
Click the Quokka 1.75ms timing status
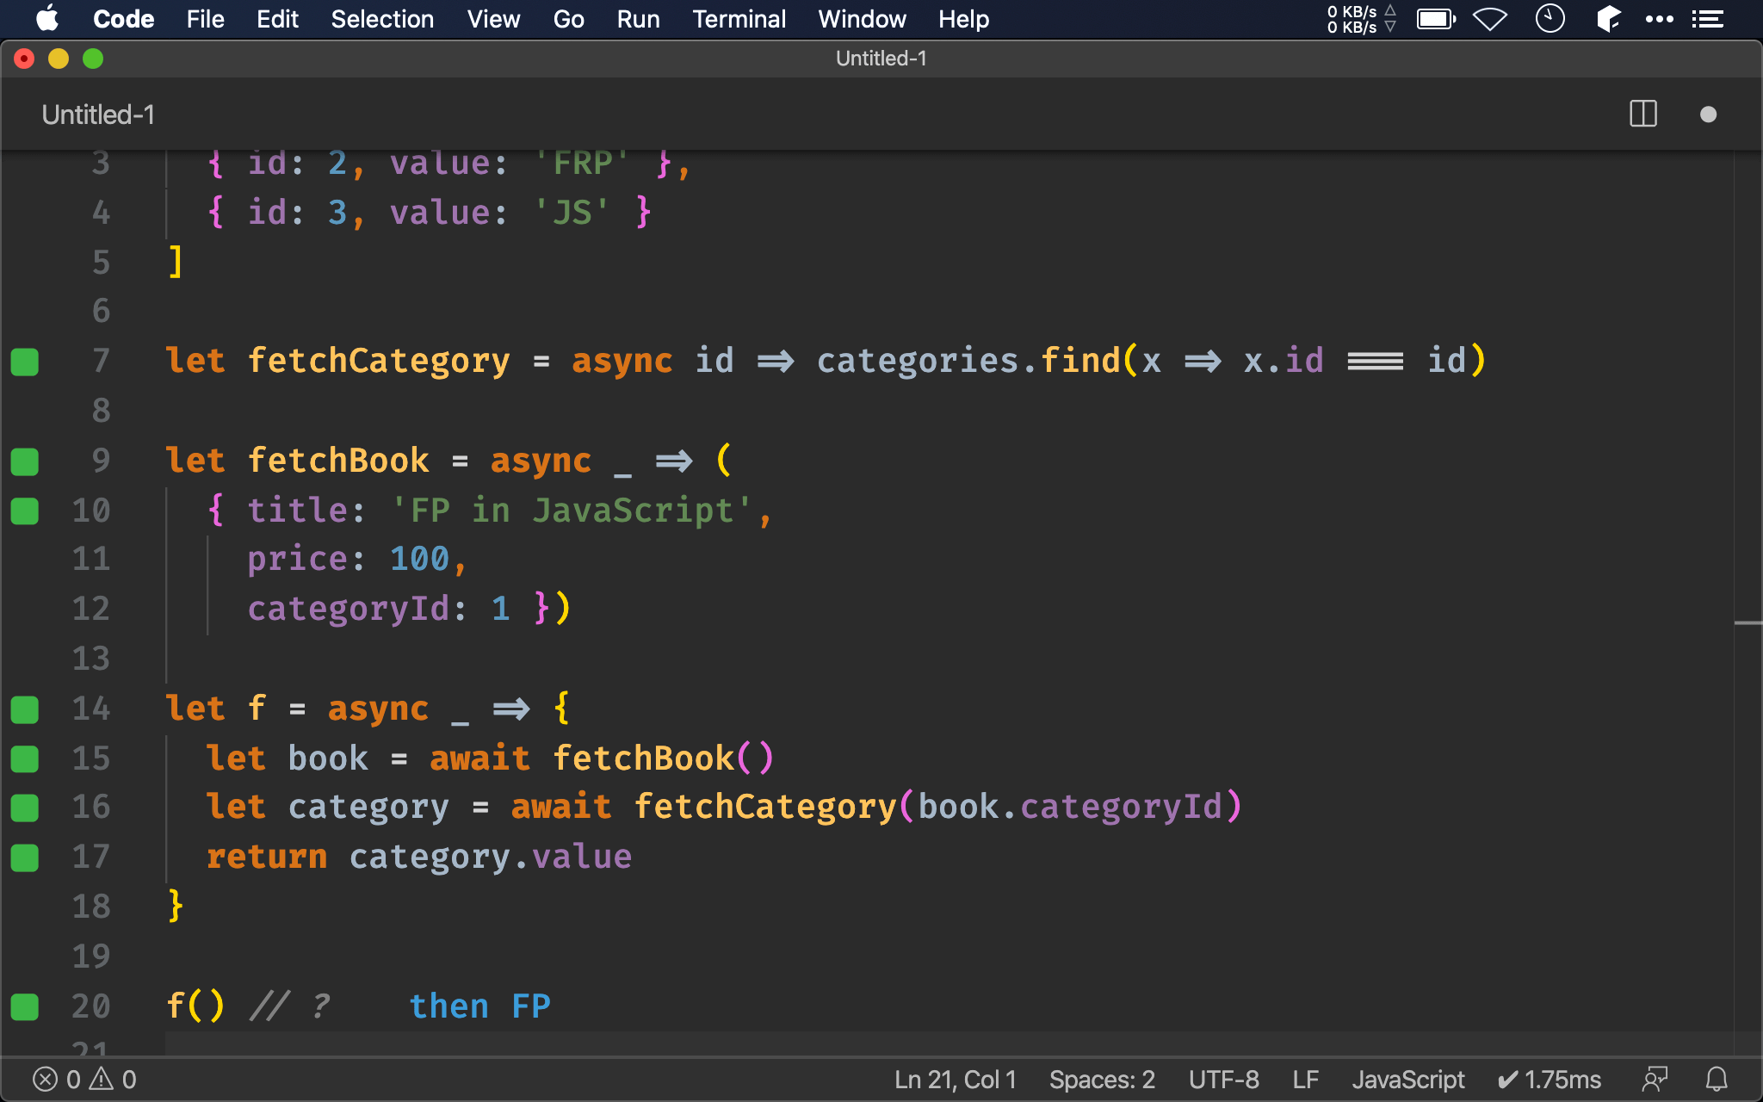pos(1550,1079)
